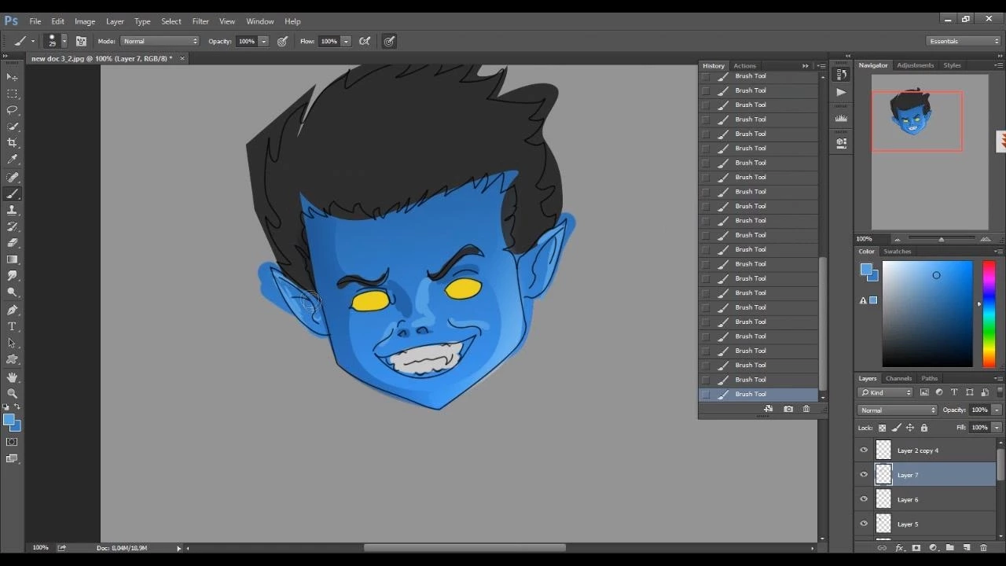The width and height of the screenshot is (1006, 566).
Task: Select the Custom Shape tool
Action: (x=12, y=360)
